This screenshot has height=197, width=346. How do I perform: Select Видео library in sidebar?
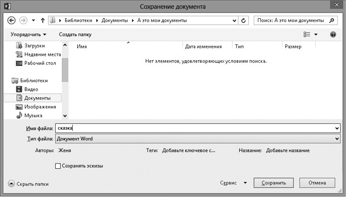(31, 89)
